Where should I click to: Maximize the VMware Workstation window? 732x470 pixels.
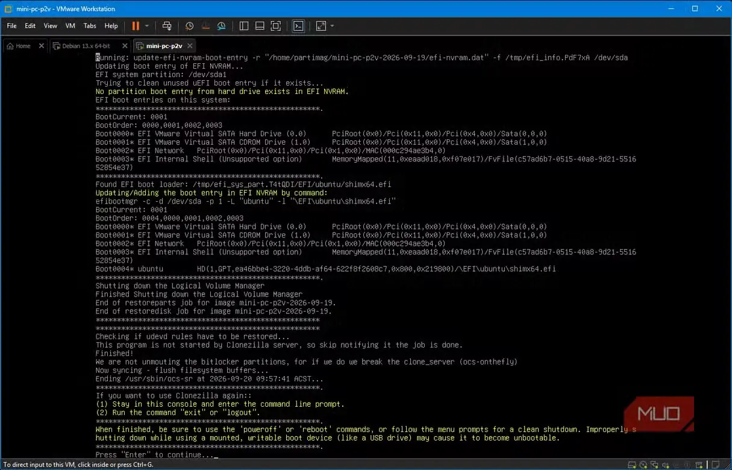(x=695, y=8)
